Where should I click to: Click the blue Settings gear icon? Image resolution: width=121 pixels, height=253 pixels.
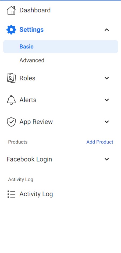(11, 30)
